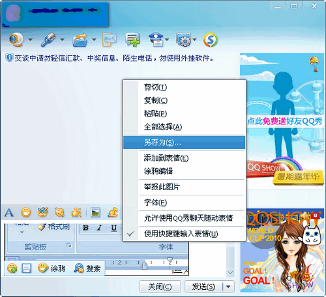
Task: Click the ruler indent slider marker
Action: [144, 265]
